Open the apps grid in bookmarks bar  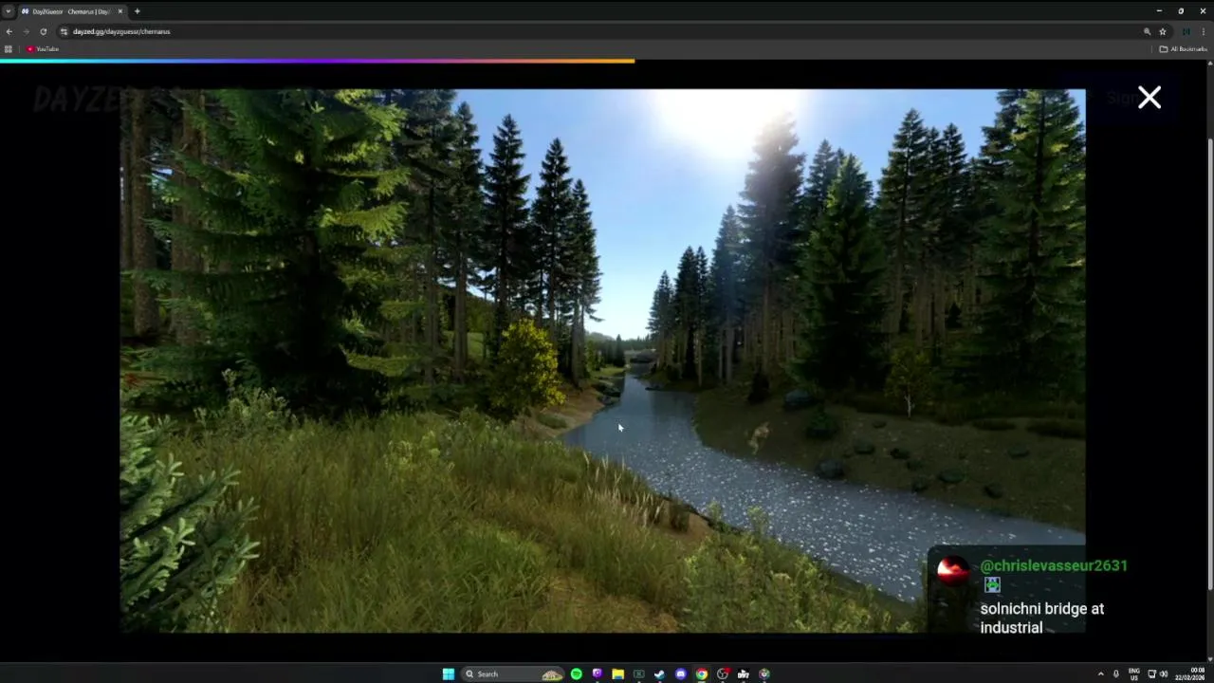[x=9, y=49]
